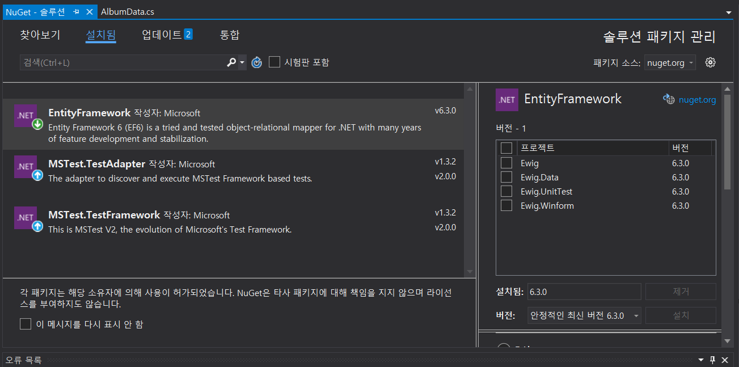This screenshot has height=367, width=739.
Task: Click the globe icon beside nuget.org link
Action: click(669, 99)
